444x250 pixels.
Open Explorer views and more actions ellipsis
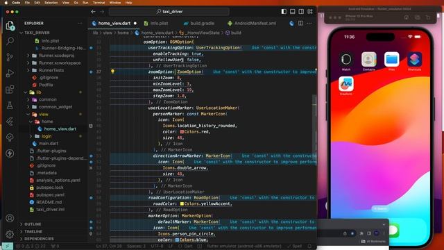coord(80,23)
